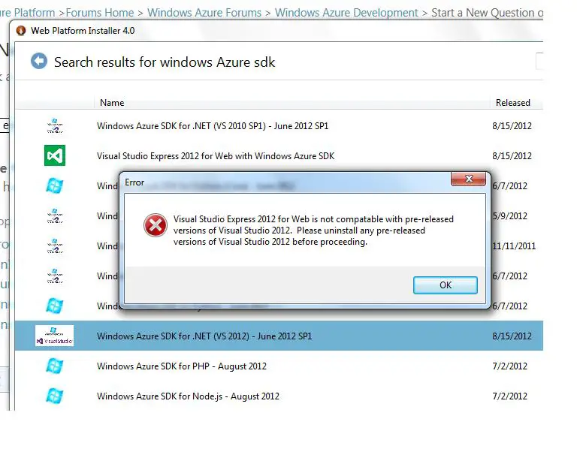
Task: Click the Search results for windows Azure sdk heading
Action: pyautogui.click(x=165, y=62)
